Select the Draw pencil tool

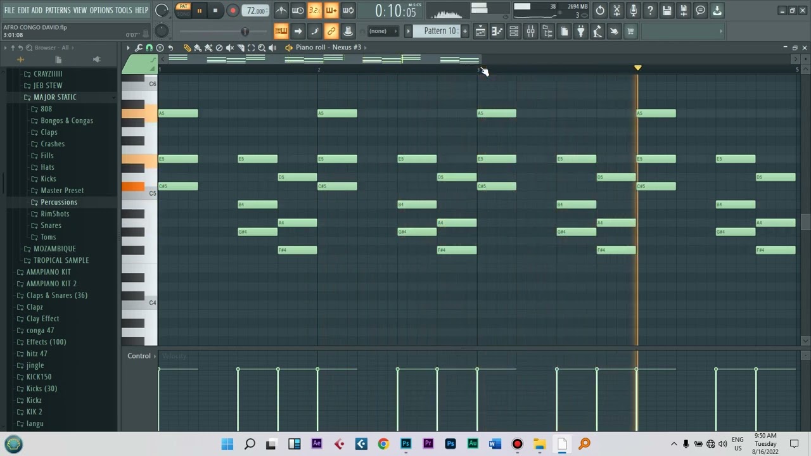pos(188,47)
